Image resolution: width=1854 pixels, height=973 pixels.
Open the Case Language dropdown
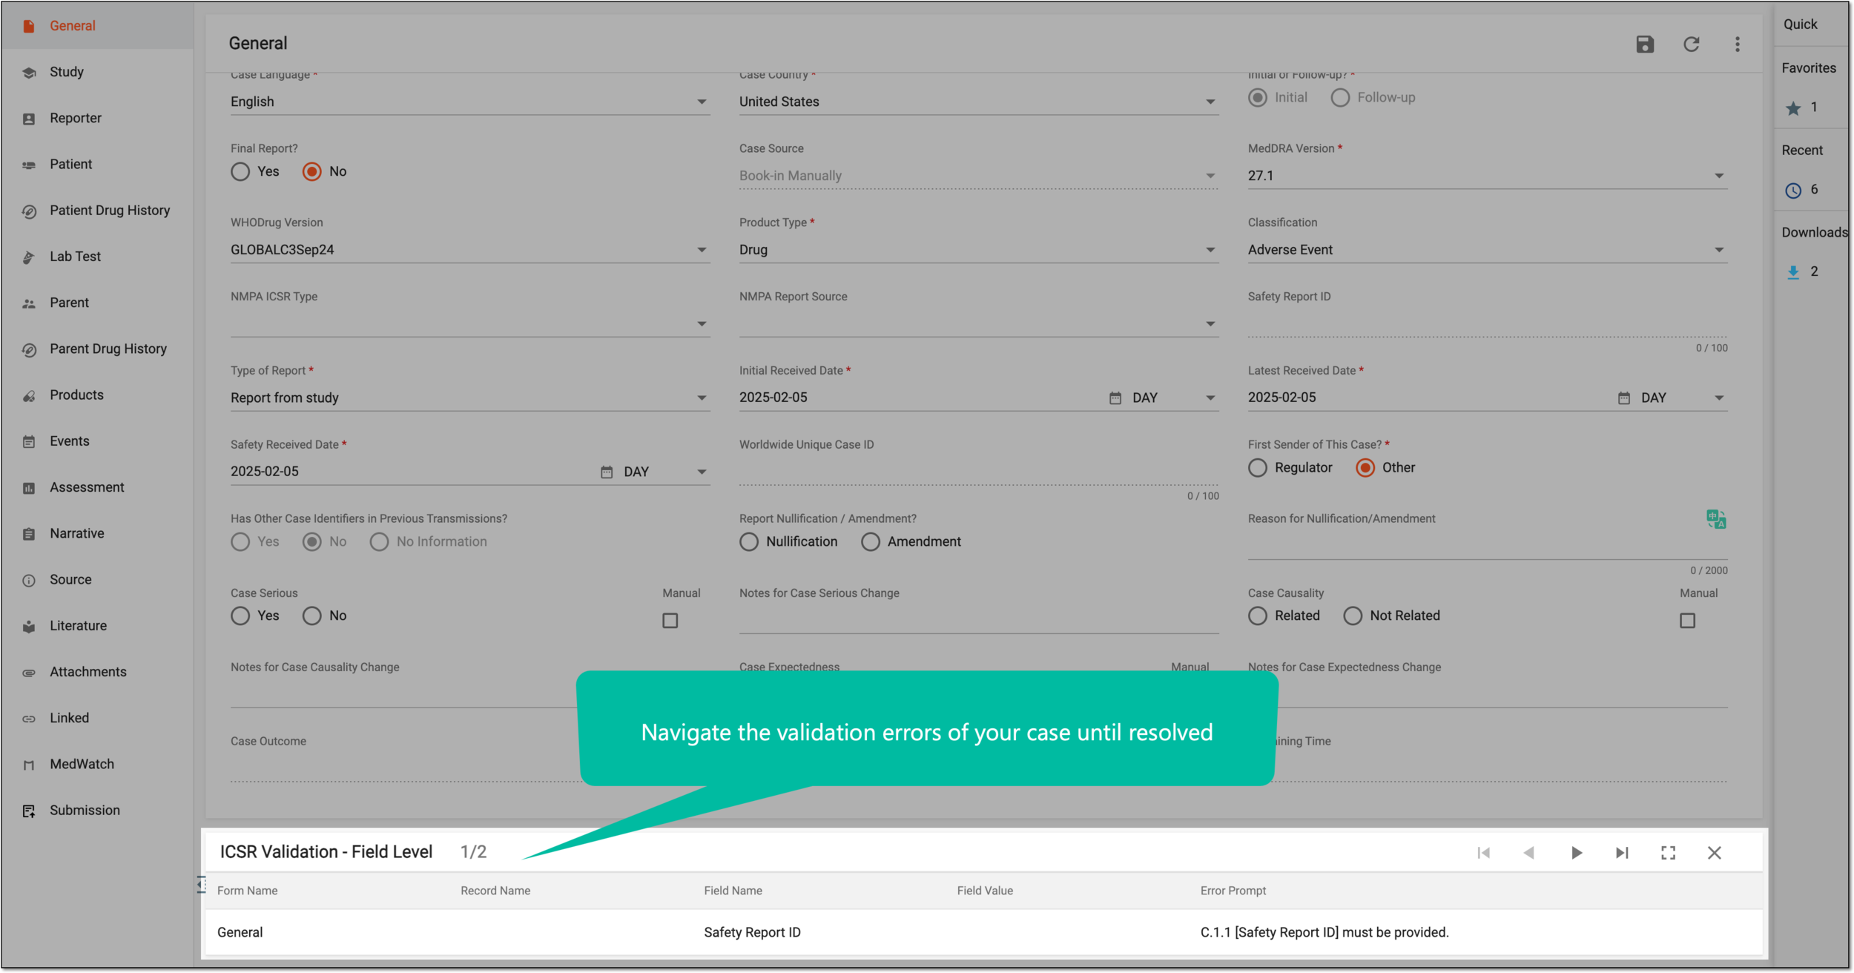(470, 102)
